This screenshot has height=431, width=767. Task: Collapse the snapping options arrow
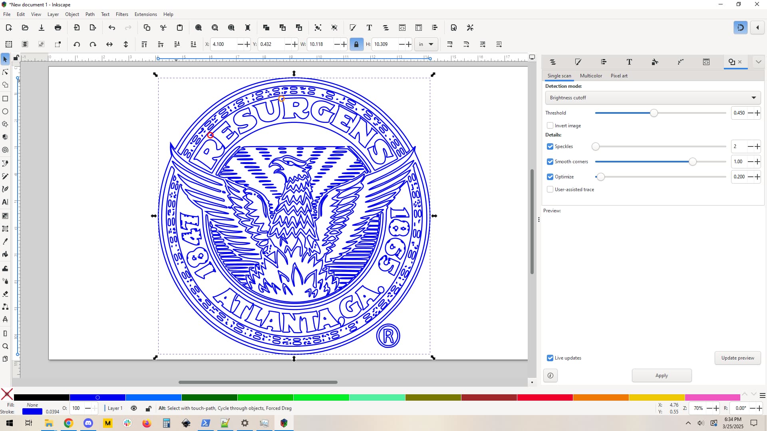757,28
